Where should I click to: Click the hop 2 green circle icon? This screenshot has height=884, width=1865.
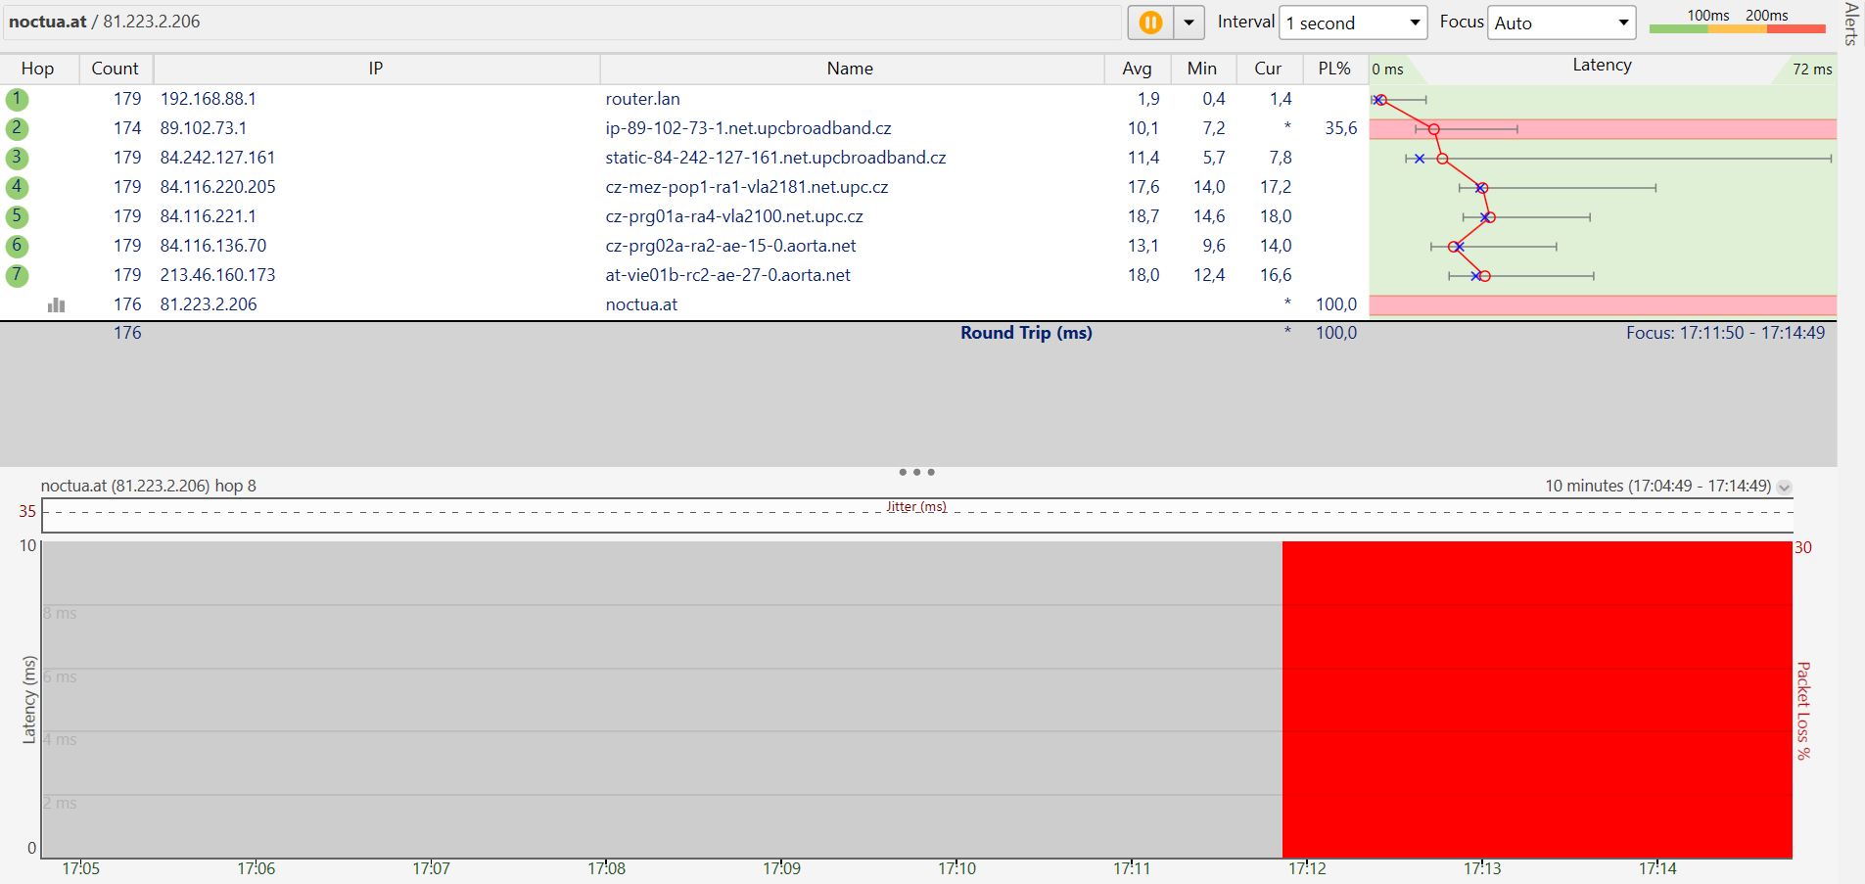pos(17,128)
